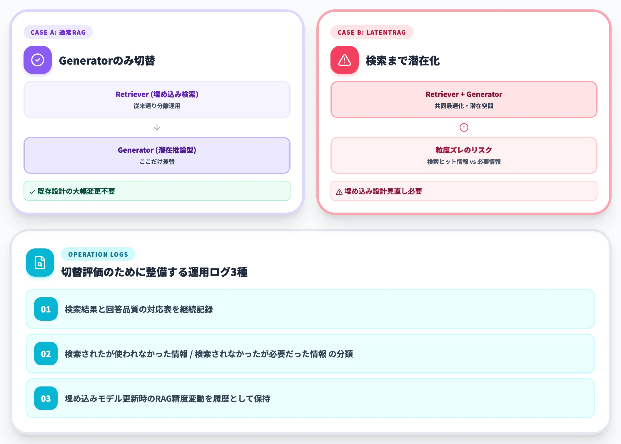Open the Generator (潜在推論型) box
The image size is (621, 444).
[157, 155]
